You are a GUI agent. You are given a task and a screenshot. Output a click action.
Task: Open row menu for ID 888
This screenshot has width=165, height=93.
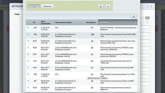pyautogui.click(x=28, y=34)
